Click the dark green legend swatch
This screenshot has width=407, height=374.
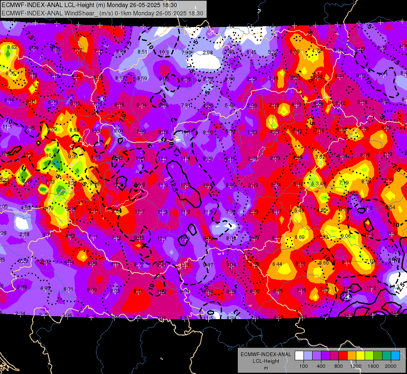378,356
